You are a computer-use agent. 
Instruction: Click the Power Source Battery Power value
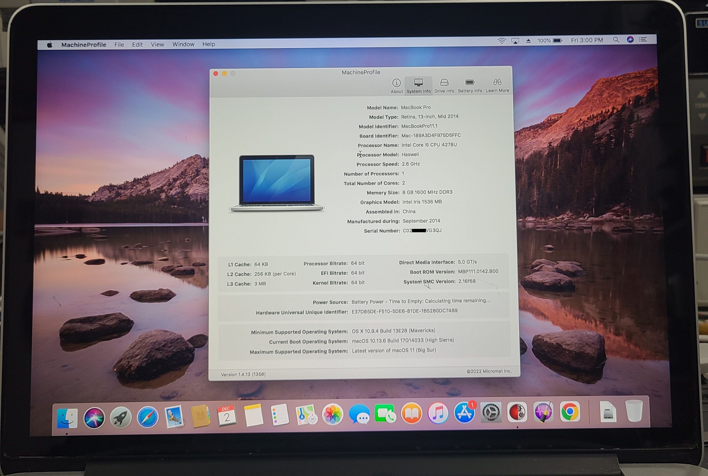pyautogui.click(x=421, y=301)
